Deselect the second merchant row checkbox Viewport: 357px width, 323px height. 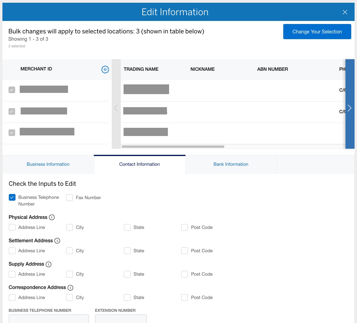click(x=12, y=111)
